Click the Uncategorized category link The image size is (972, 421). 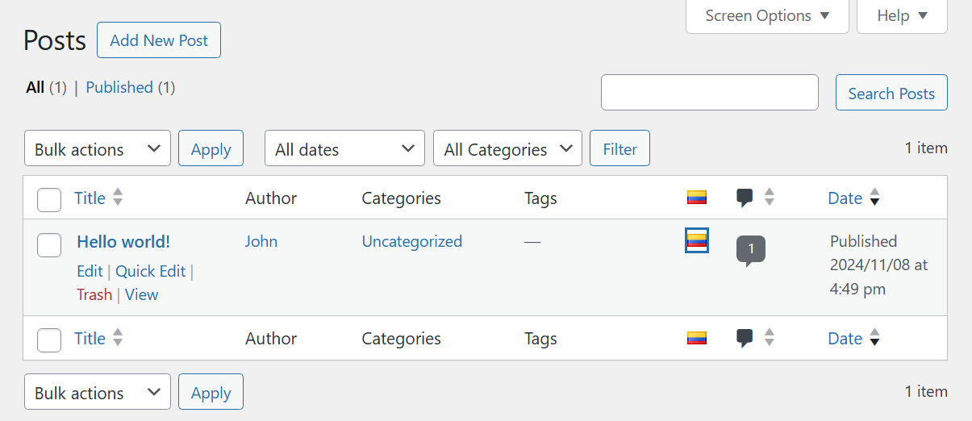tap(412, 241)
